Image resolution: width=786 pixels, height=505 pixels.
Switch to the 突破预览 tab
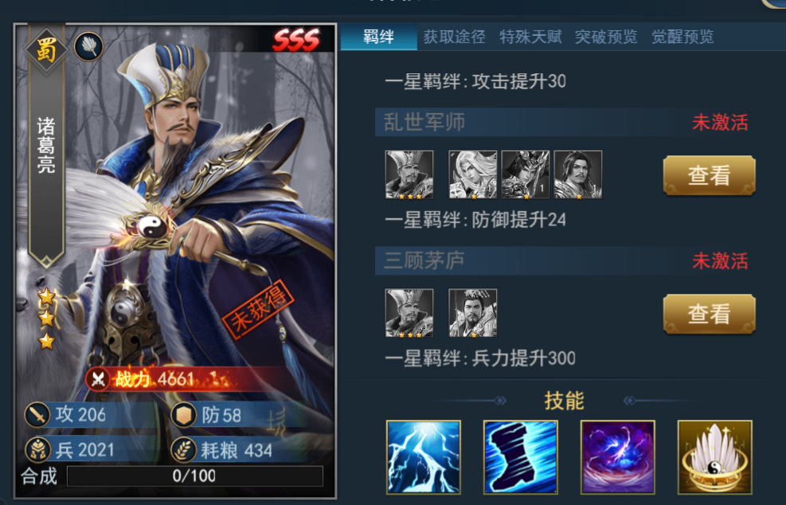coord(606,37)
